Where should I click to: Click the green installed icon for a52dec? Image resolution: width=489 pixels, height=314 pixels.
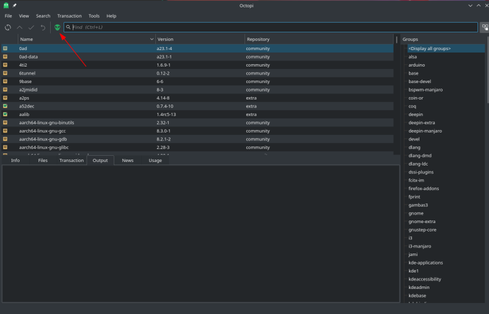point(6,106)
